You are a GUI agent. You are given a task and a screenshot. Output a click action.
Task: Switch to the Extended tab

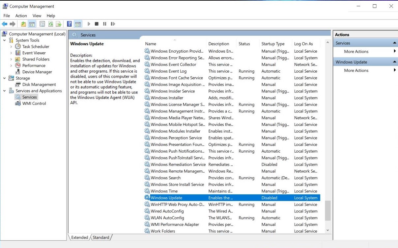coord(79,237)
